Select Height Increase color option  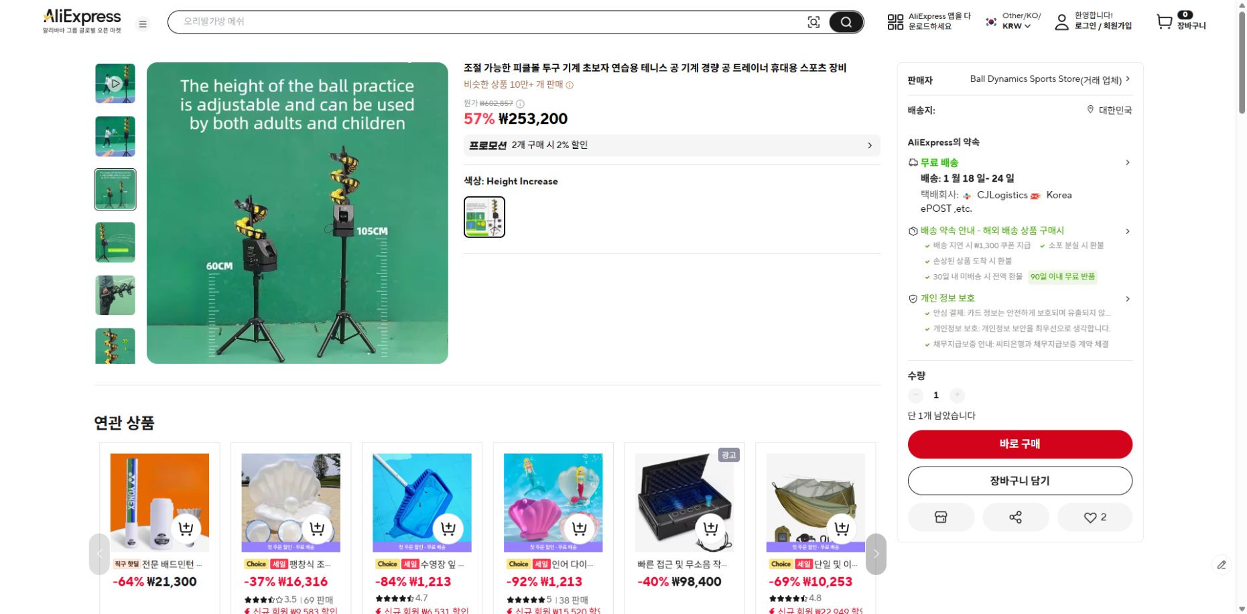[x=484, y=217]
